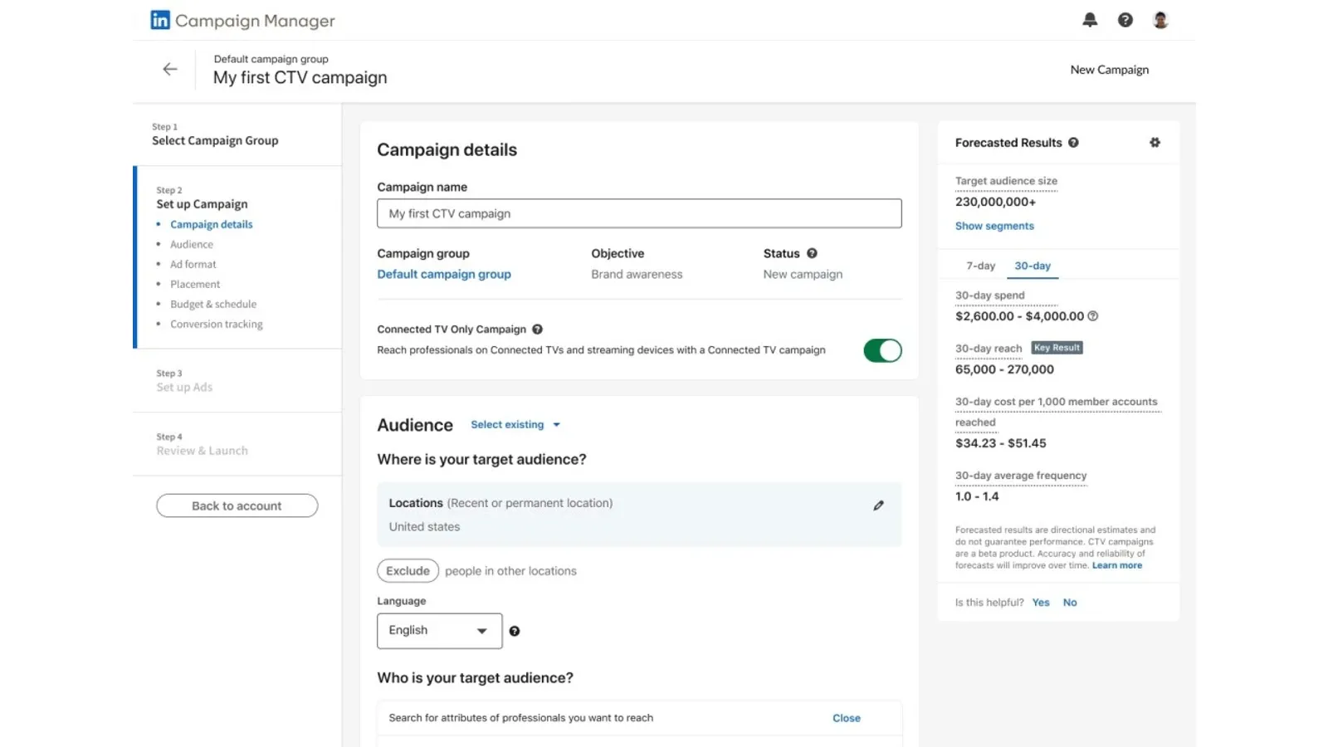Open the Default campaign group link
The image size is (1328, 747).
coord(444,275)
